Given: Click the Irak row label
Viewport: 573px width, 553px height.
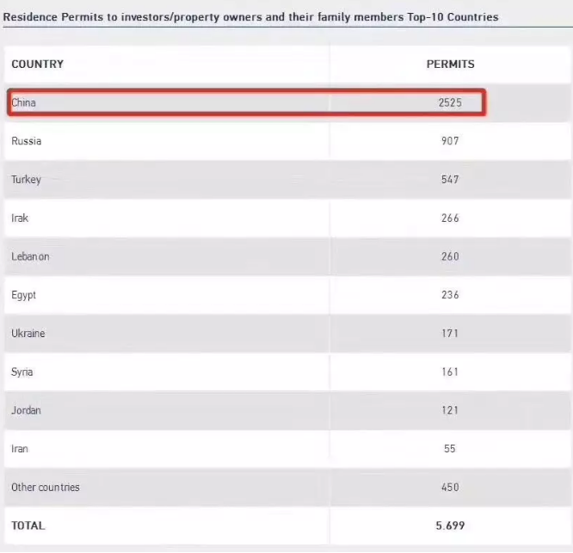Looking at the screenshot, I should point(20,218).
